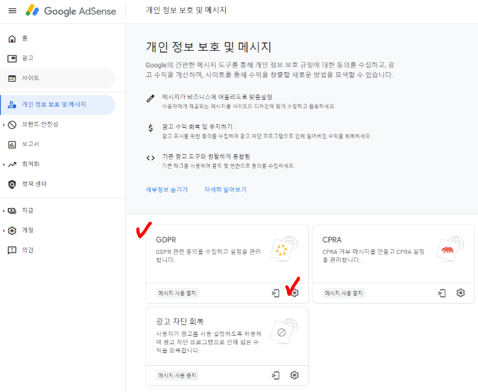Open 광고 차단 회복 settings gear
Viewport: 478px width, 392px height.
tap(294, 375)
